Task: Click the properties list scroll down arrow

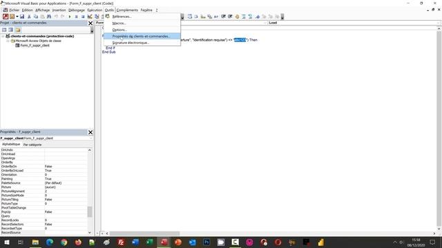Action: tap(90, 233)
